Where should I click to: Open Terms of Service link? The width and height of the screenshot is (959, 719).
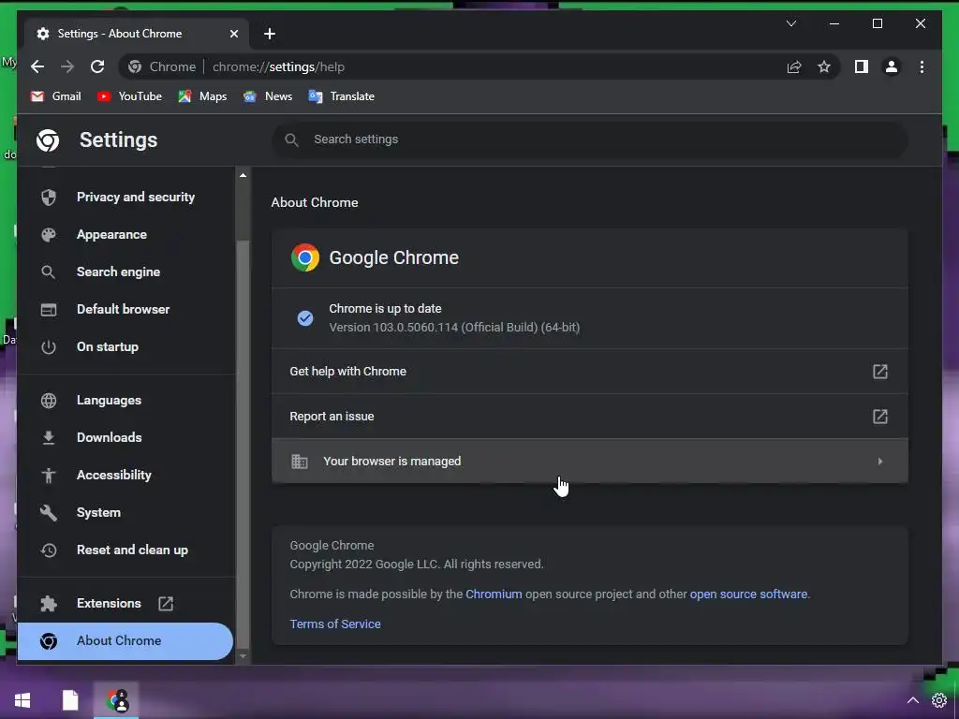[x=335, y=624]
